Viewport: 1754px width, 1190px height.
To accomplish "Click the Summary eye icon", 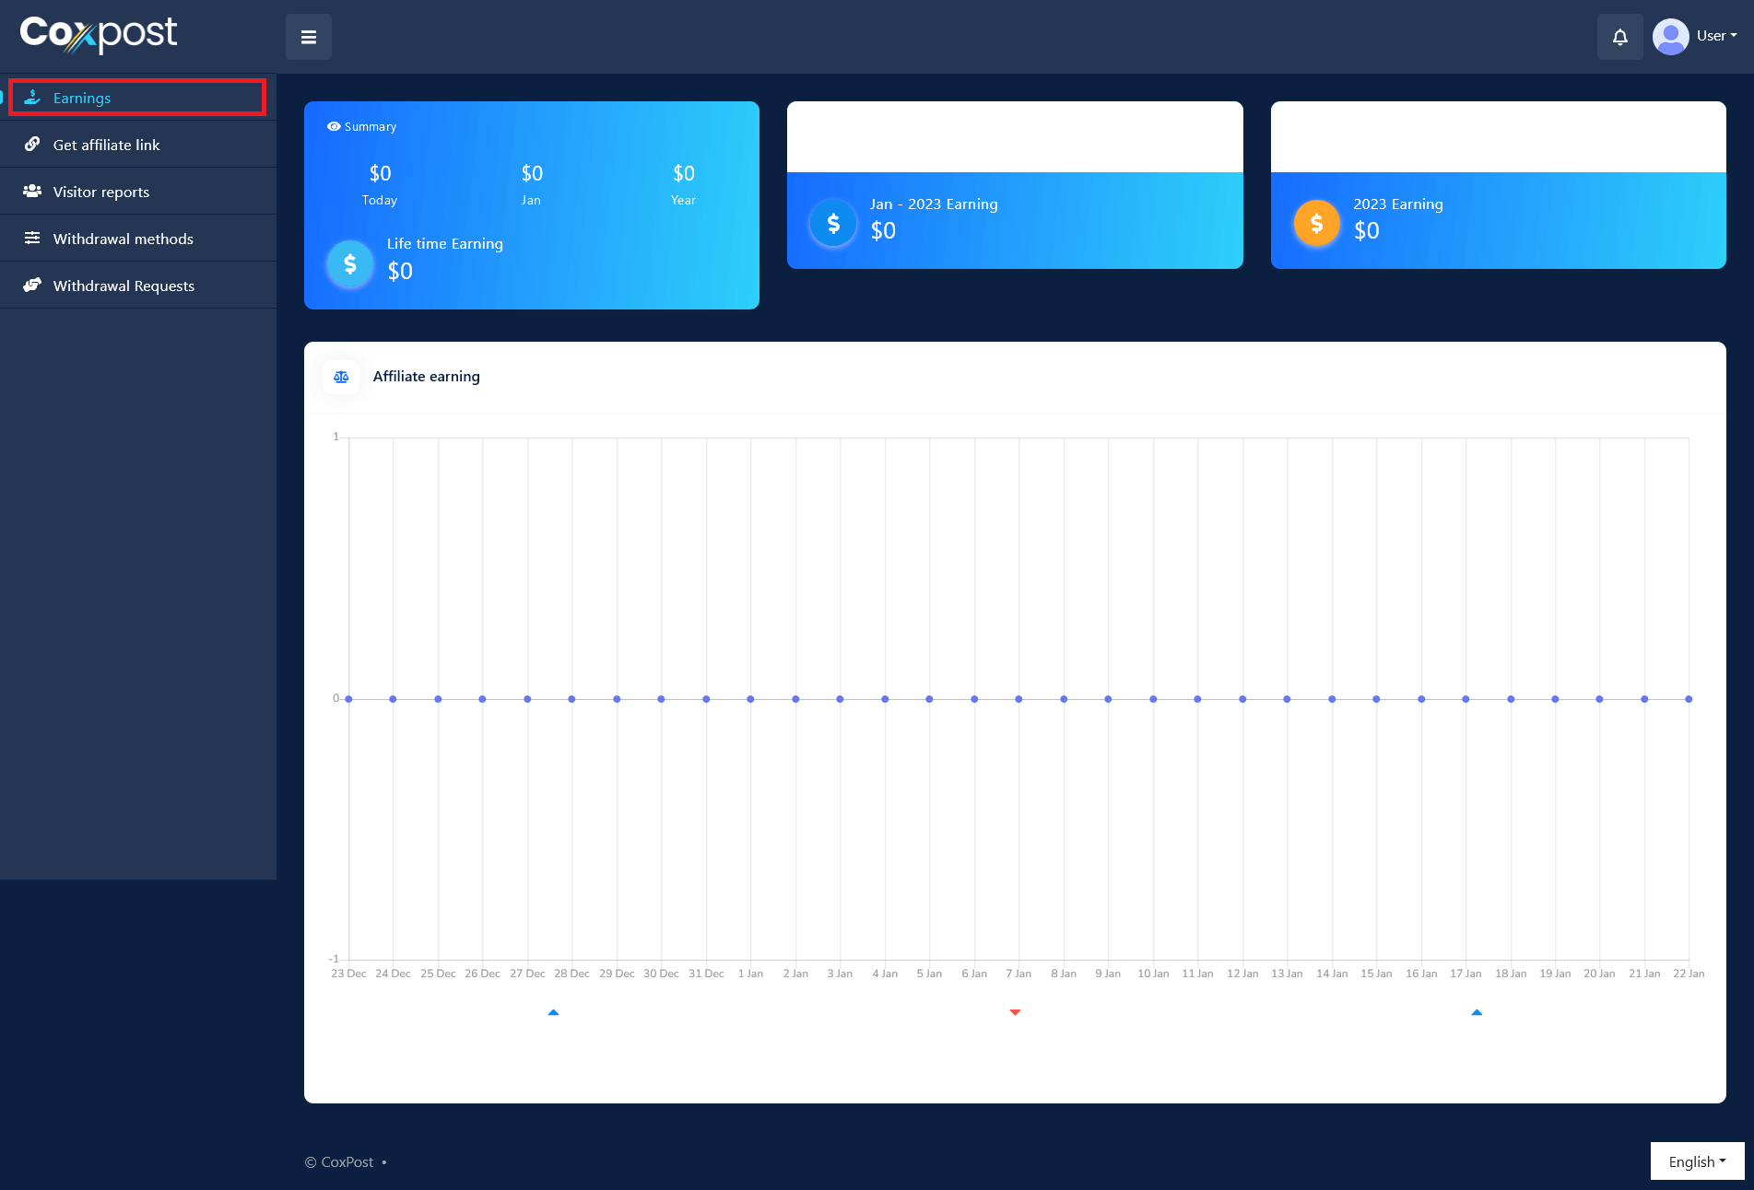I will pos(334,127).
